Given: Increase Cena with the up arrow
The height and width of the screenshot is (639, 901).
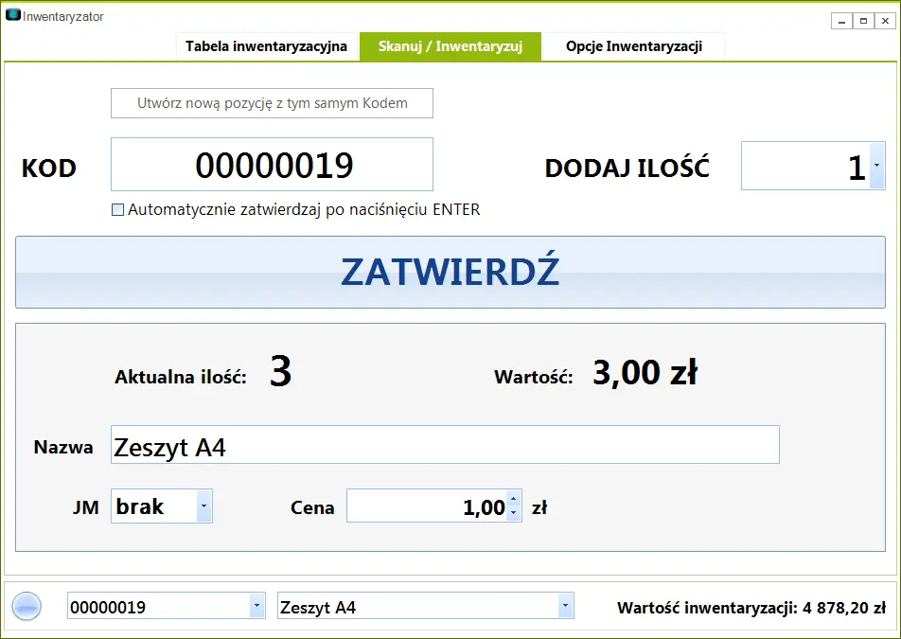Looking at the screenshot, I should (x=514, y=499).
